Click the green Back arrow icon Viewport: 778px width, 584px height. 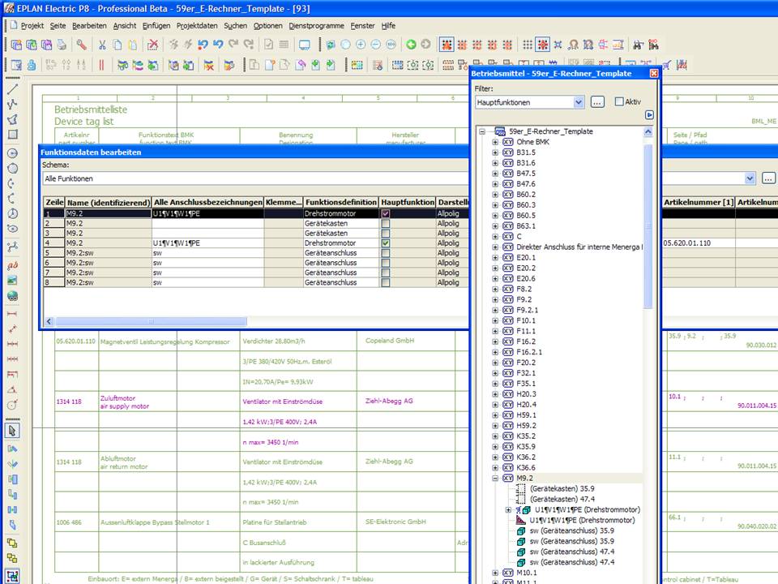(x=411, y=45)
